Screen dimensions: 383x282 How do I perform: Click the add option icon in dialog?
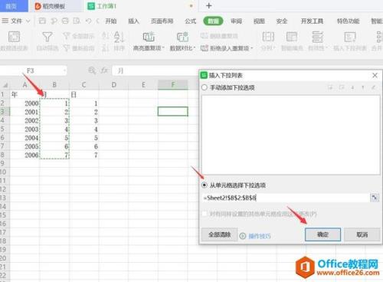point(330,87)
